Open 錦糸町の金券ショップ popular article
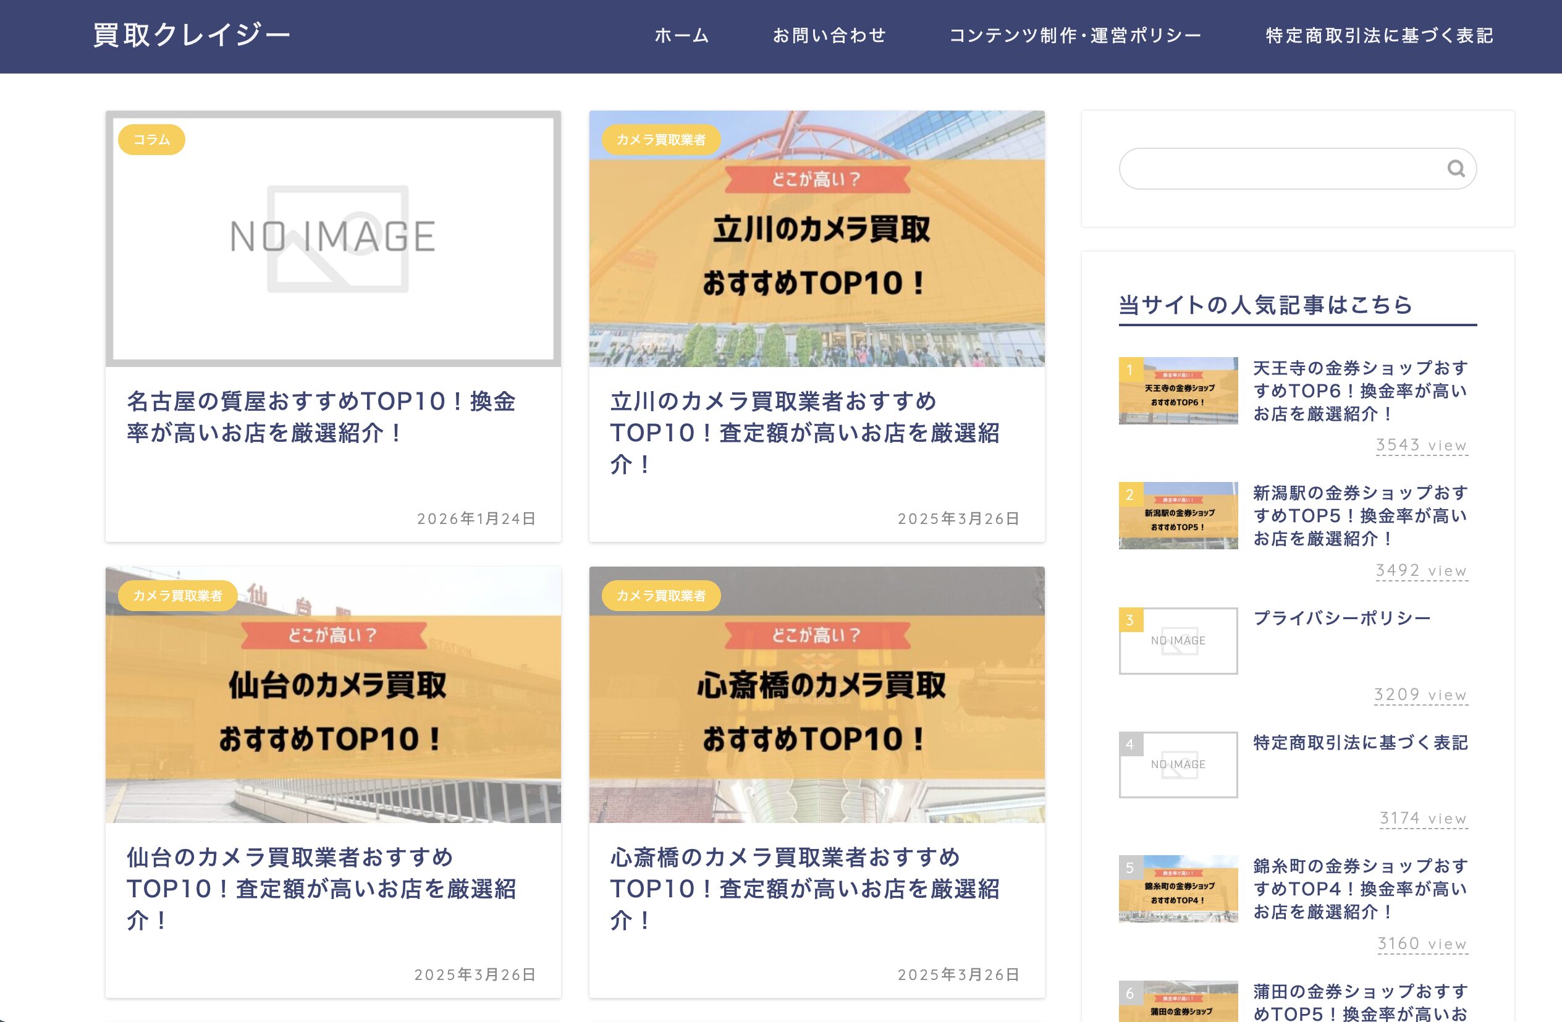The width and height of the screenshot is (1562, 1022). click(x=1360, y=888)
